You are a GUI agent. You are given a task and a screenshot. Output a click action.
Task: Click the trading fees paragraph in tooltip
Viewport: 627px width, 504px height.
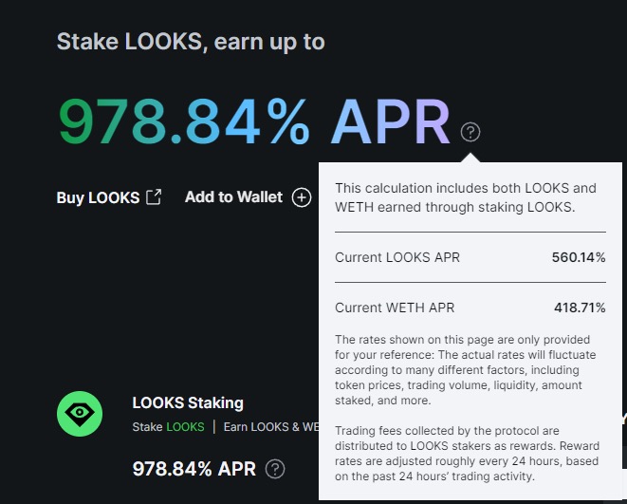pos(467,454)
